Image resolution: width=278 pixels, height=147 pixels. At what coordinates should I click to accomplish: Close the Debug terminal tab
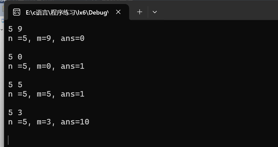point(118,12)
